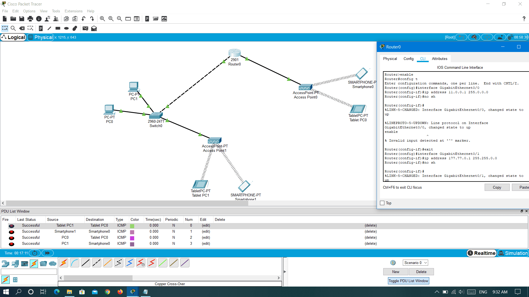Click Router0 device on canvas

234,53
